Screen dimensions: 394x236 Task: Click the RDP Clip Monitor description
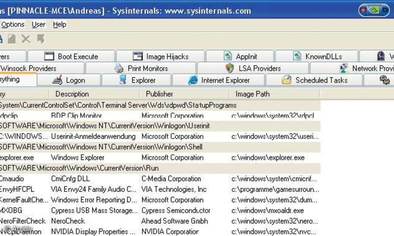[x=77, y=115]
